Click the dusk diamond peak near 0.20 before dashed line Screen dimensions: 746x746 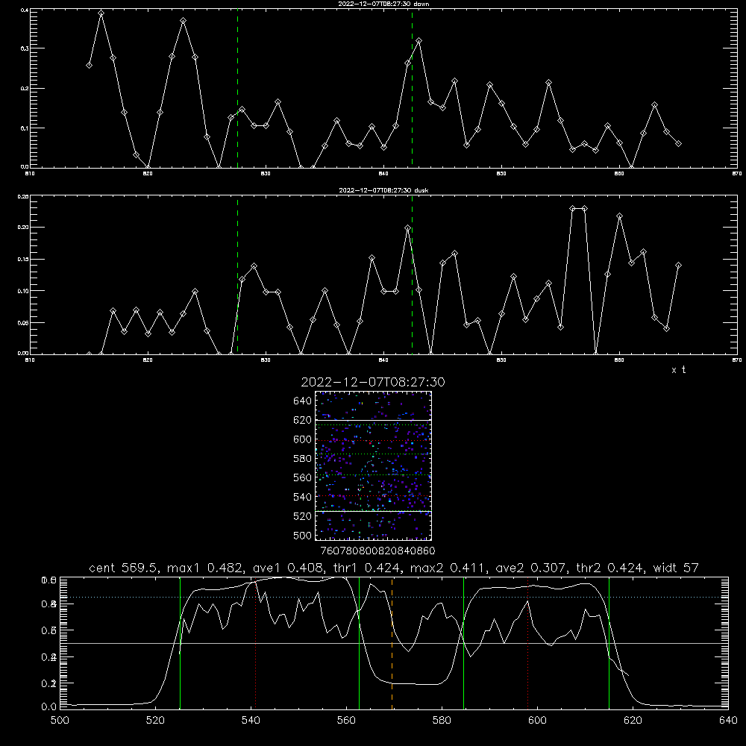coord(407,228)
